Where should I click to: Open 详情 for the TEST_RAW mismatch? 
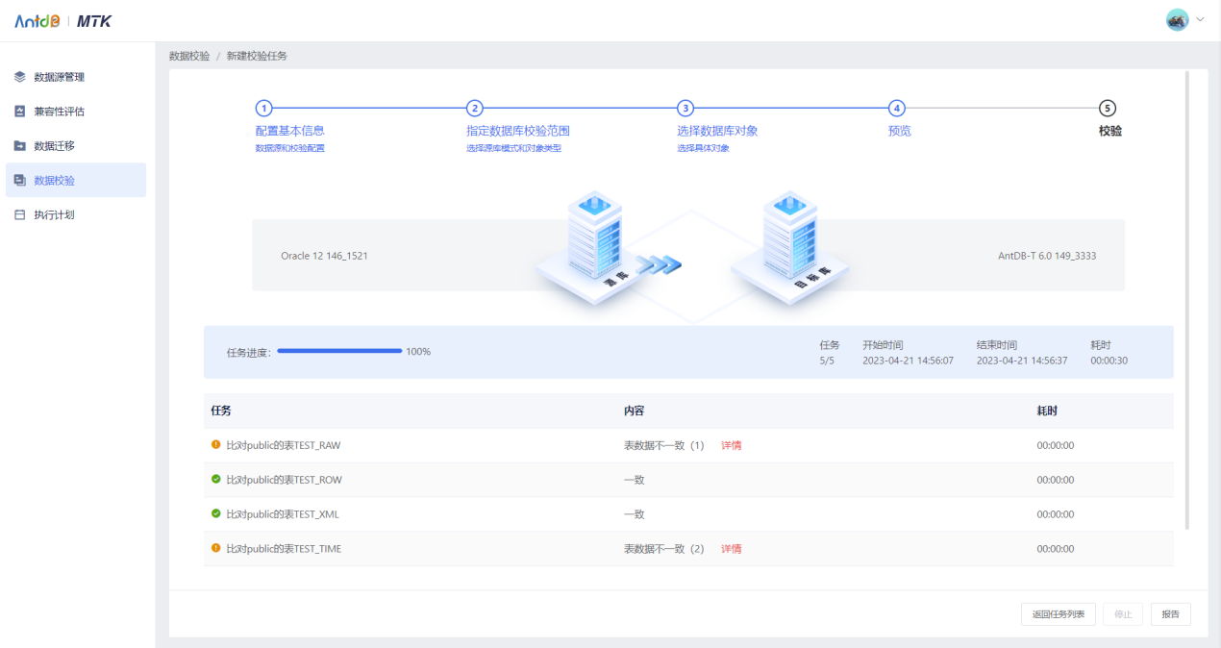click(x=731, y=445)
